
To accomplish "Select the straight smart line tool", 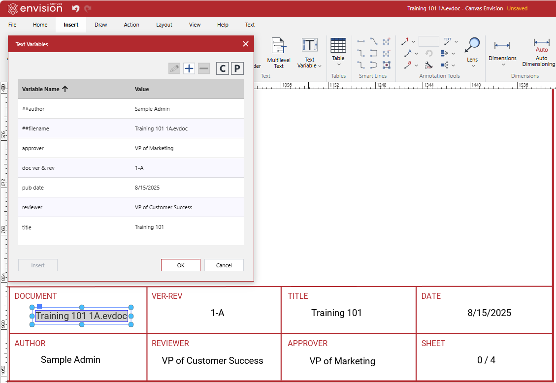I will [360, 41].
